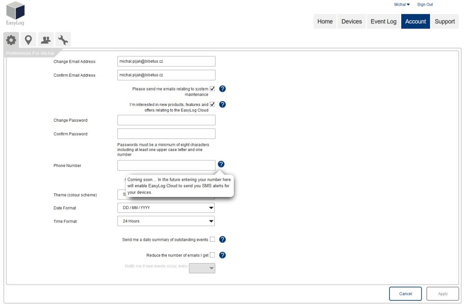Click help icon beside new products offers

(x=222, y=105)
